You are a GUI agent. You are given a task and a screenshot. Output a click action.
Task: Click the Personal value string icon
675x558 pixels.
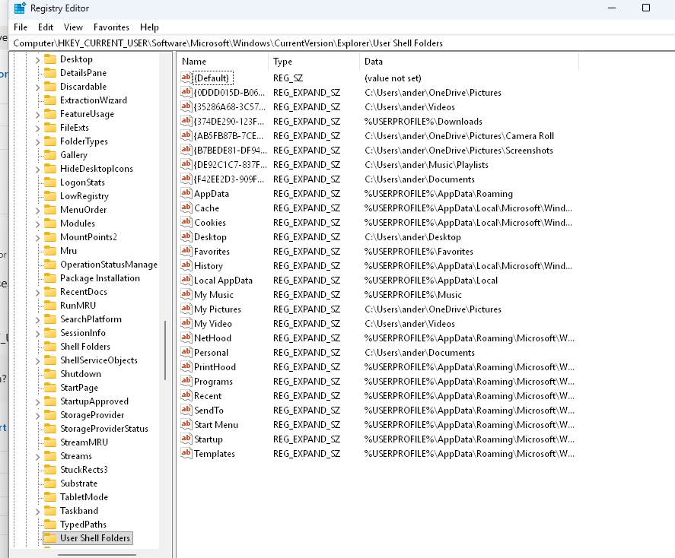coord(186,353)
